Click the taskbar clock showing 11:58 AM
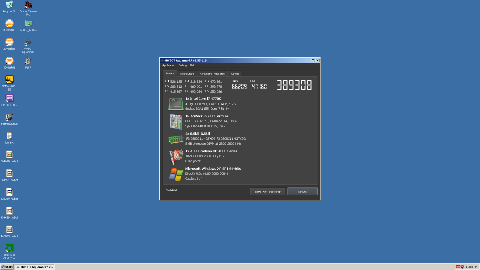Image resolution: width=480 pixels, height=270 pixels. pos(471,267)
